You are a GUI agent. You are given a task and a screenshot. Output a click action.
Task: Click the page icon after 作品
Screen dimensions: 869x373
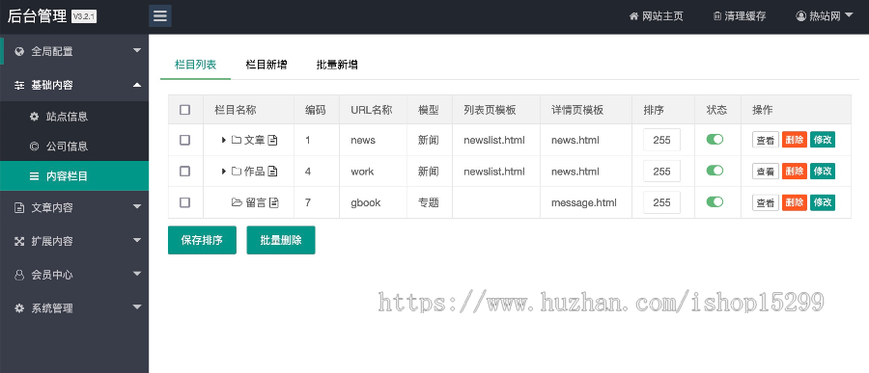(272, 172)
